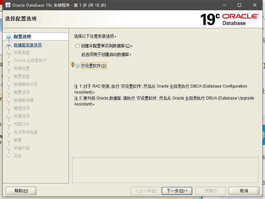Click the 概要 step in sidebar
265x199 pixels.
tap(18, 140)
